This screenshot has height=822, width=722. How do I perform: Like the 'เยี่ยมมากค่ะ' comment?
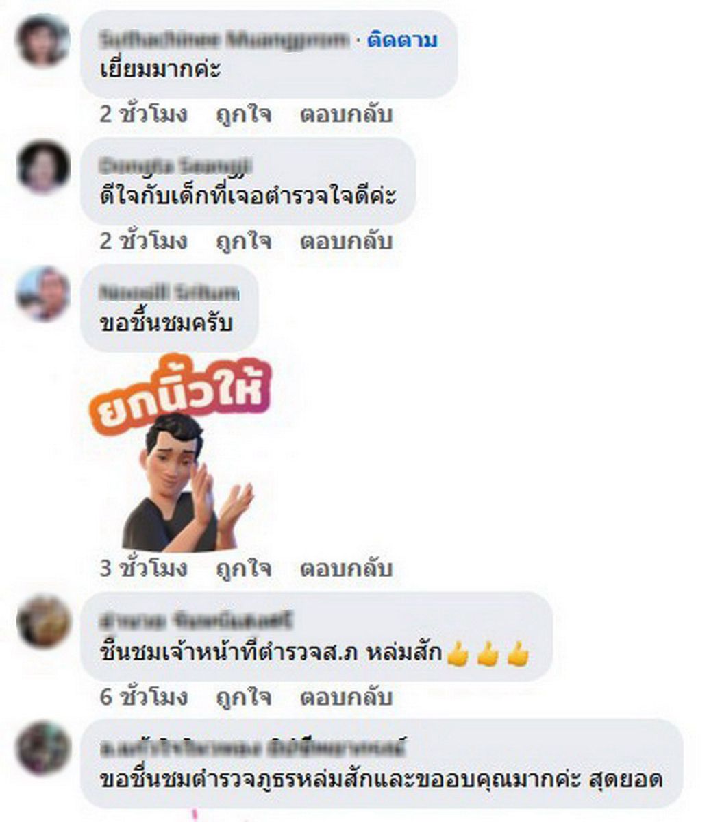243,114
